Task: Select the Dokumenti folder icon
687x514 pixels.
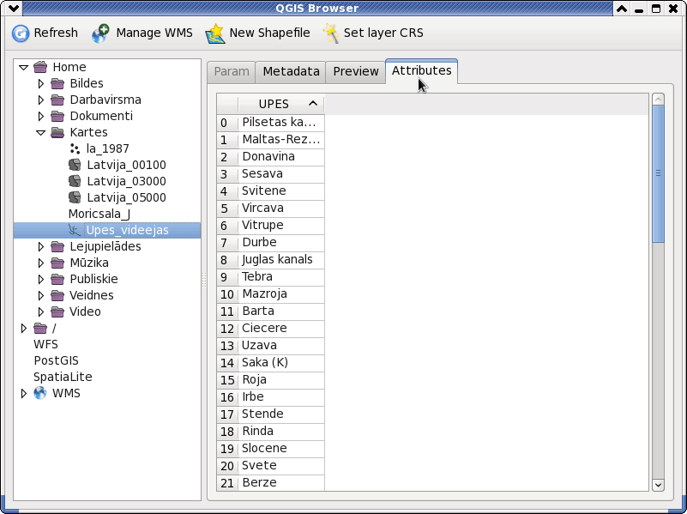Action: [x=57, y=116]
